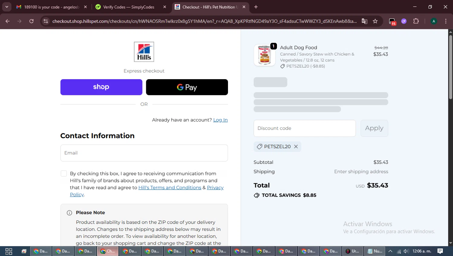Open the volume control tray icon

pyautogui.click(x=406, y=251)
